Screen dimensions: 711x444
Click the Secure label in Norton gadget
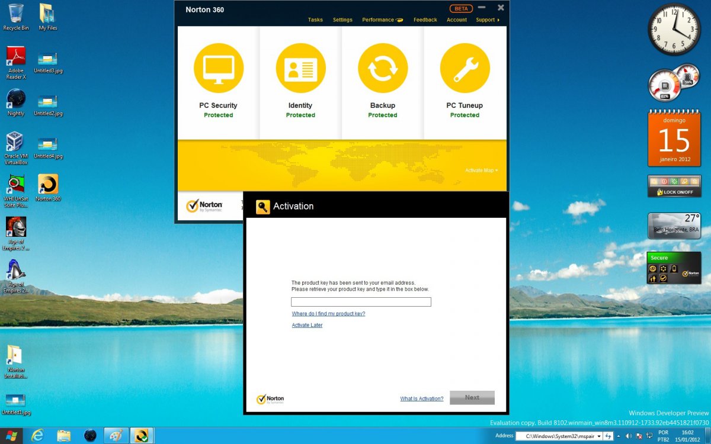coord(659,258)
